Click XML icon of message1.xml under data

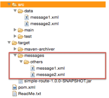[x=27, y=17]
